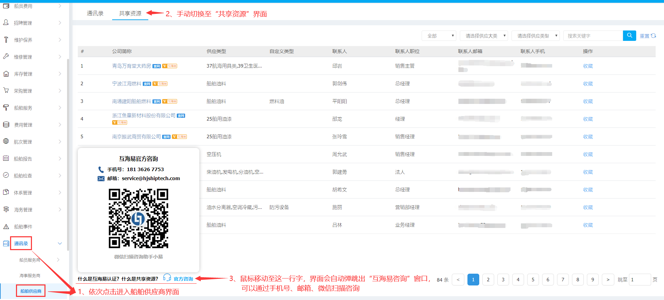Click the 海务管理 signpost icon

coord(6,209)
